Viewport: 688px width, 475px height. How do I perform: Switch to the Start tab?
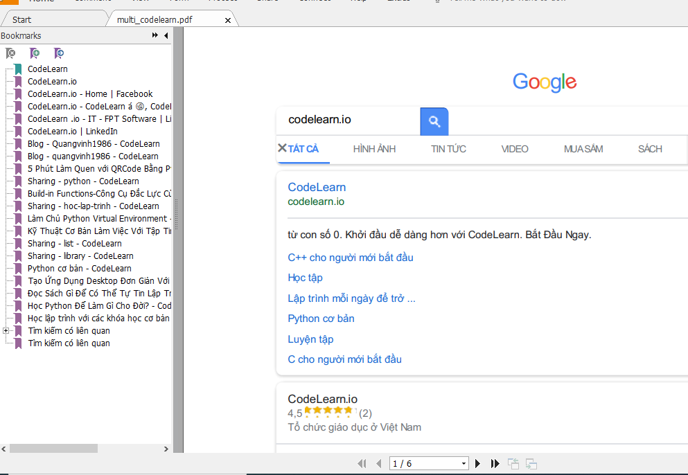pos(22,20)
